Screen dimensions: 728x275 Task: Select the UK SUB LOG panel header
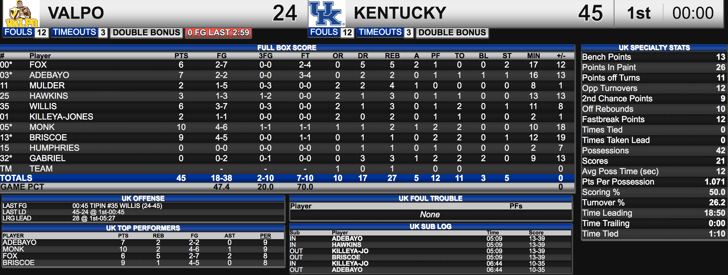(x=430, y=226)
